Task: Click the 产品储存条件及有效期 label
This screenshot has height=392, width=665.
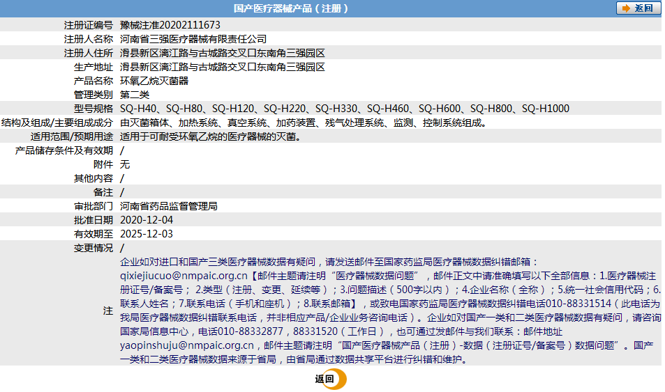Action: coord(64,150)
